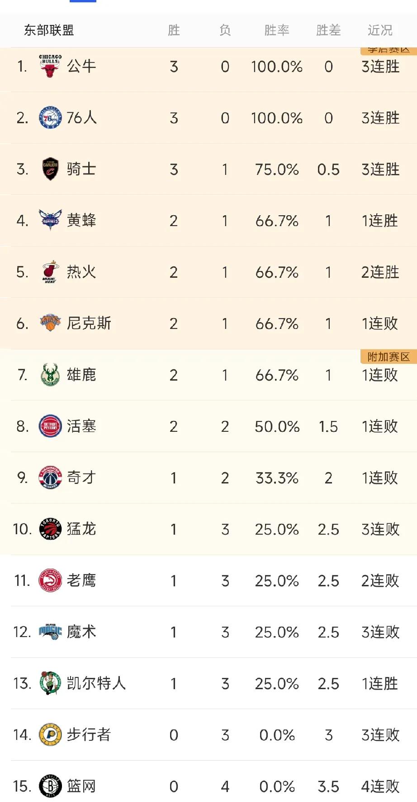Open the Bucks logo icon

tap(50, 375)
